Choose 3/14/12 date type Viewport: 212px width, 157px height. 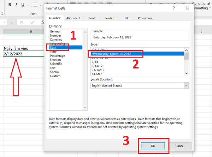(x=137, y=66)
